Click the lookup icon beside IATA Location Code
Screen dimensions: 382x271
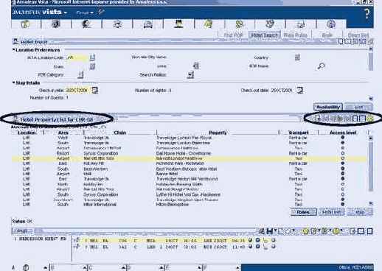click(x=92, y=57)
